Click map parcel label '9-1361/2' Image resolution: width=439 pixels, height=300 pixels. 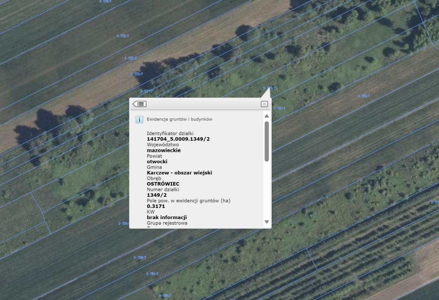click(x=152, y=274)
